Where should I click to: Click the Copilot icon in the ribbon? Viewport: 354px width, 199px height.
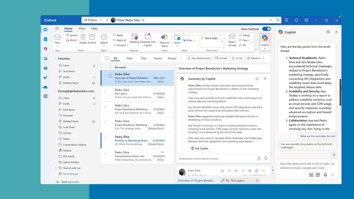[x=265, y=38]
